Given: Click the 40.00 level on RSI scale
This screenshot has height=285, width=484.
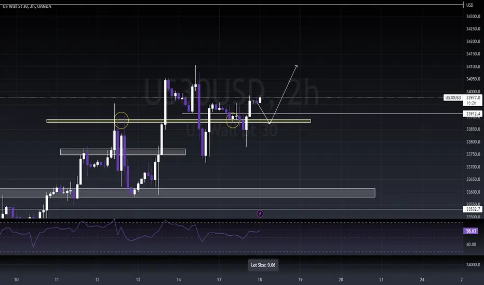Looking at the screenshot, I should [470, 245].
